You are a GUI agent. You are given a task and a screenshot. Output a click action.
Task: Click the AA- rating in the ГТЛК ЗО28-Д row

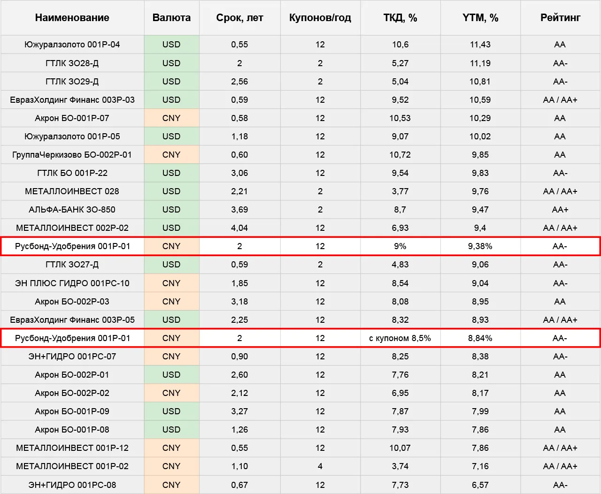pos(560,63)
